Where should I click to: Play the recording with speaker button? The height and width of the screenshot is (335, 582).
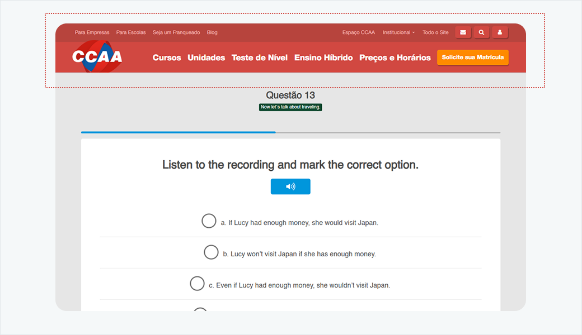pos(290,186)
